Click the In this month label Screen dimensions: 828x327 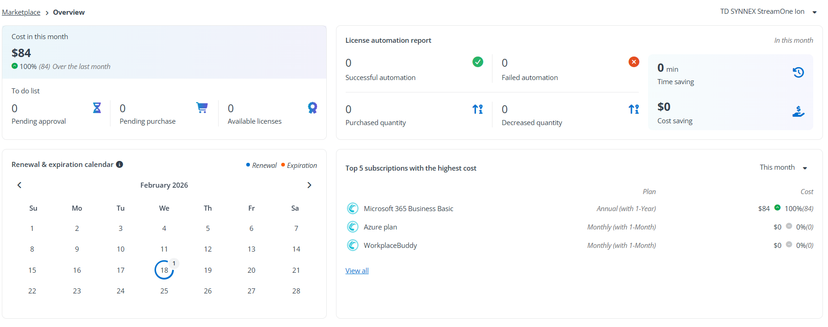tap(793, 40)
